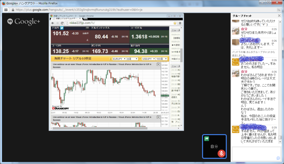The height and width of the screenshot is (164, 284).
Task: Open the EUR/JPY currency pair dropdown
Action: 119,59
